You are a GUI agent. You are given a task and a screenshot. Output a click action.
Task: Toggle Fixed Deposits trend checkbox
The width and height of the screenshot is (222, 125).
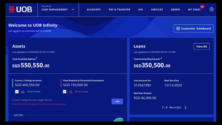point(65,92)
